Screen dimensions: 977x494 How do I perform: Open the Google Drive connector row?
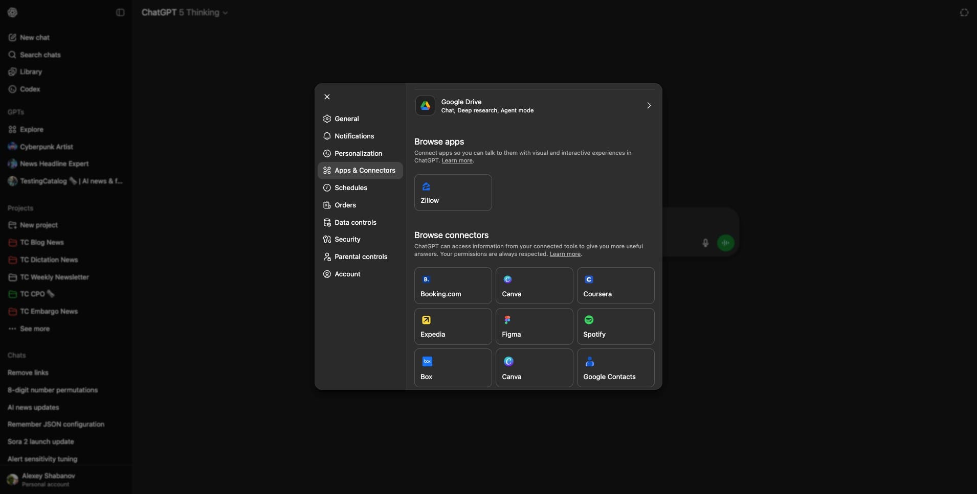[534, 106]
